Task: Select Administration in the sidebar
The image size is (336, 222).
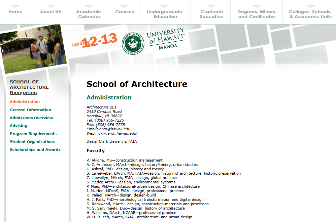Action: click(x=25, y=102)
